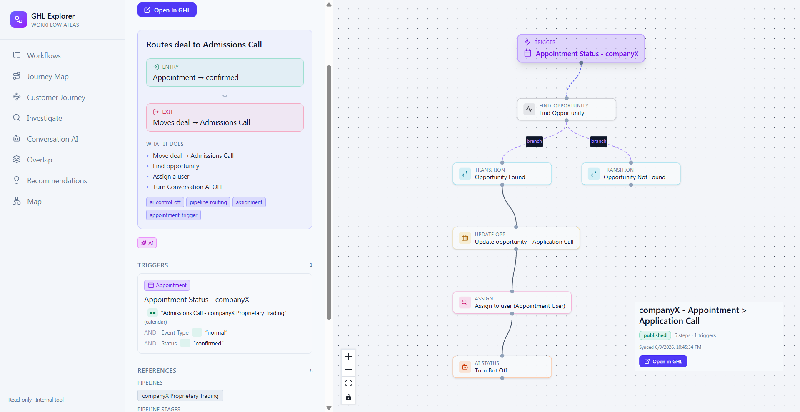Viewport: 800px width, 412px height.
Task: Click the Opportunity Not Found arrows icon
Action: 594,174
